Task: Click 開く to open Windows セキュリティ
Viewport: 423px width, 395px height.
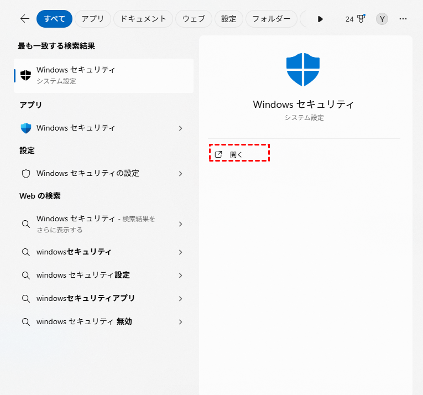Action: [239, 154]
